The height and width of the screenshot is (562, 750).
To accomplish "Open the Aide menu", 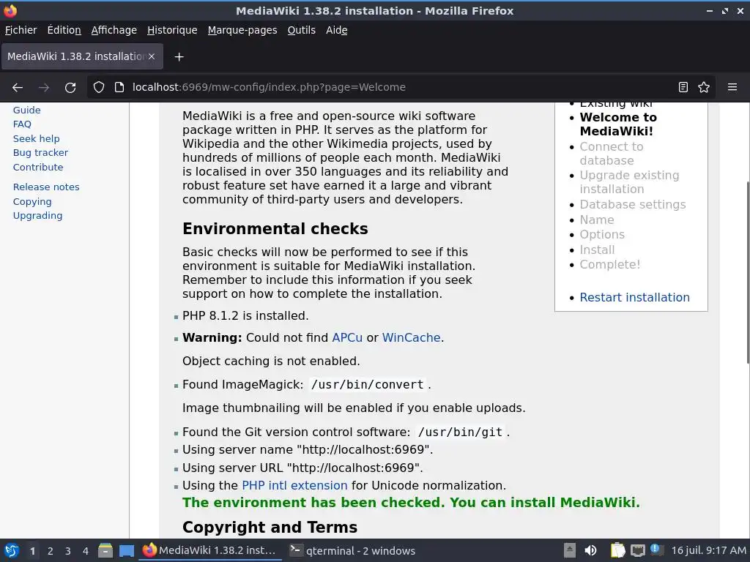I will pyautogui.click(x=337, y=30).
